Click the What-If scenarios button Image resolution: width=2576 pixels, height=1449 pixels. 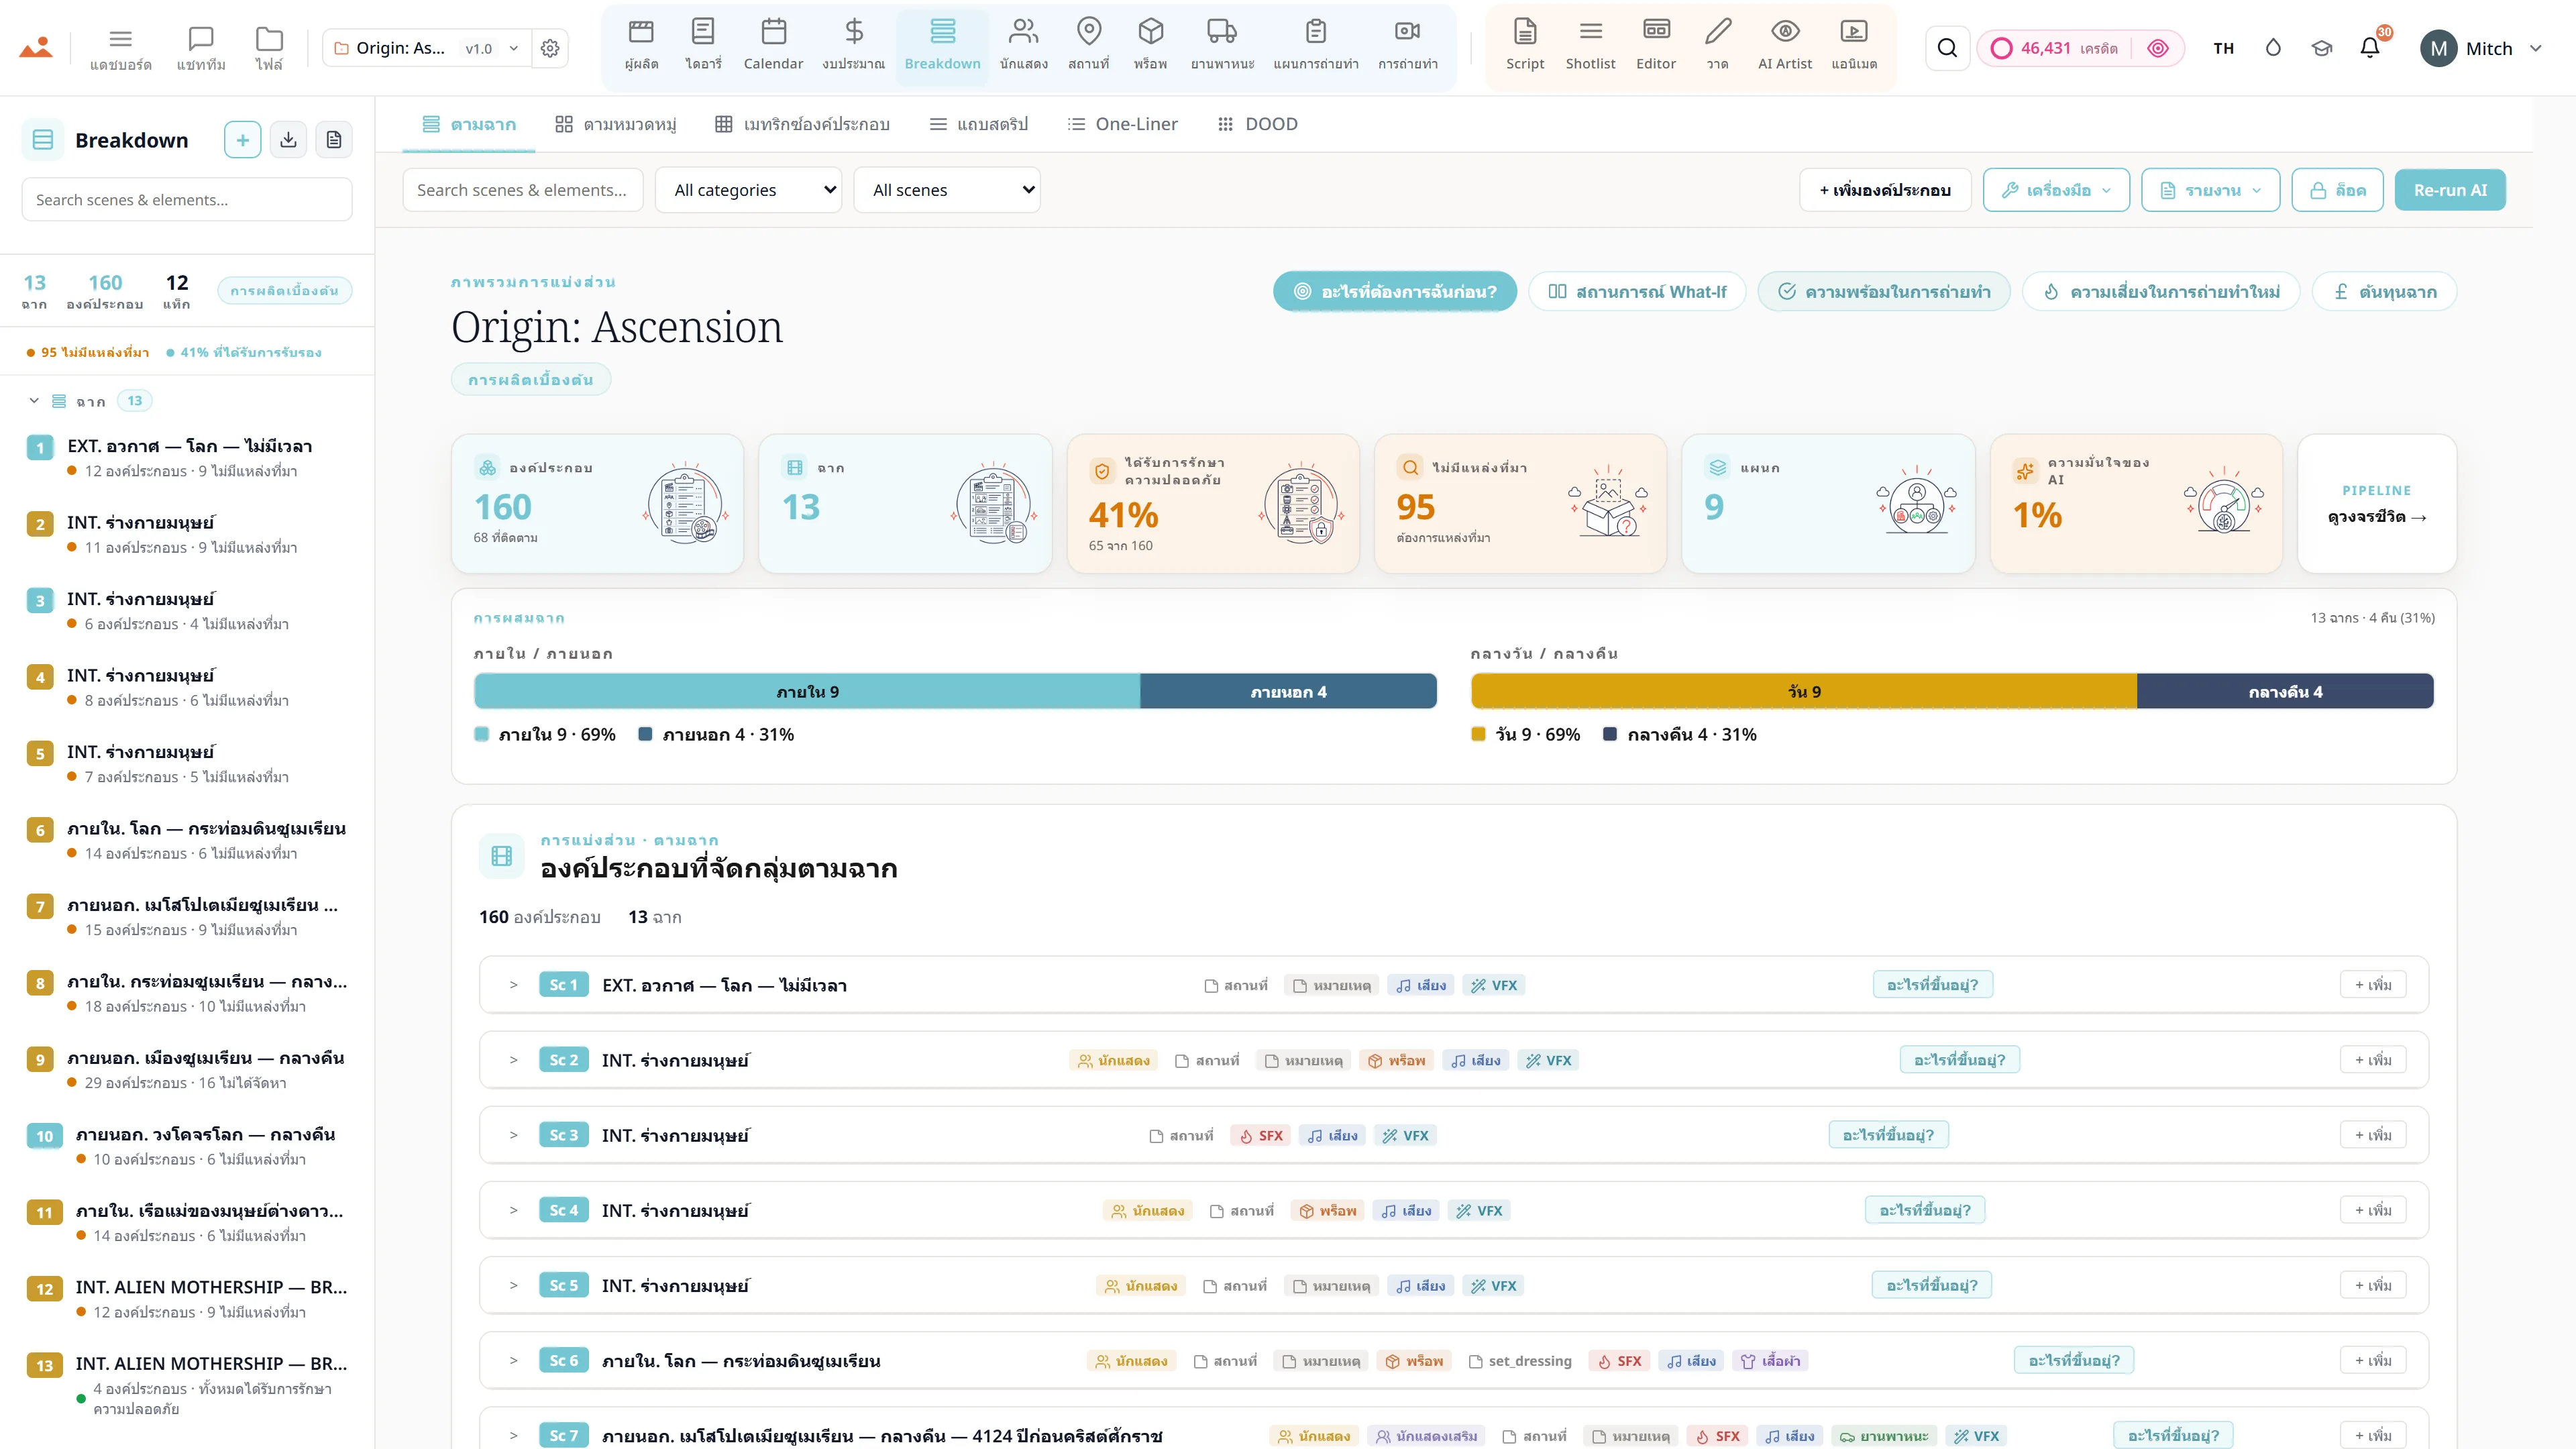click(1637, 292)
